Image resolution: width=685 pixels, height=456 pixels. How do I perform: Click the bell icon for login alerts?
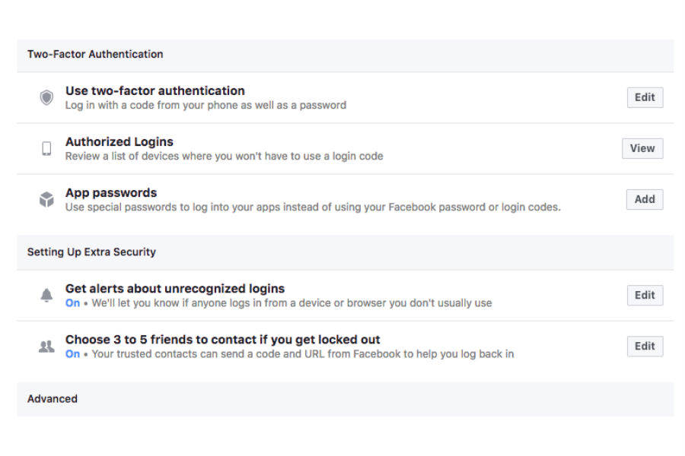[46, 295]
